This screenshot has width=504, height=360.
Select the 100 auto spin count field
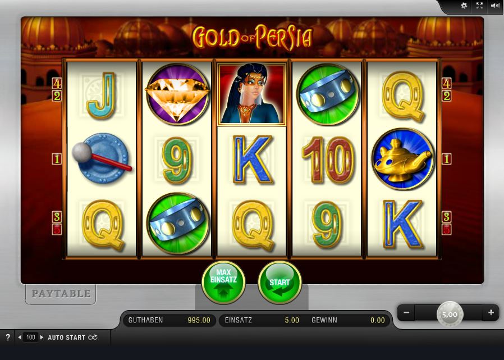click(30, 338)
